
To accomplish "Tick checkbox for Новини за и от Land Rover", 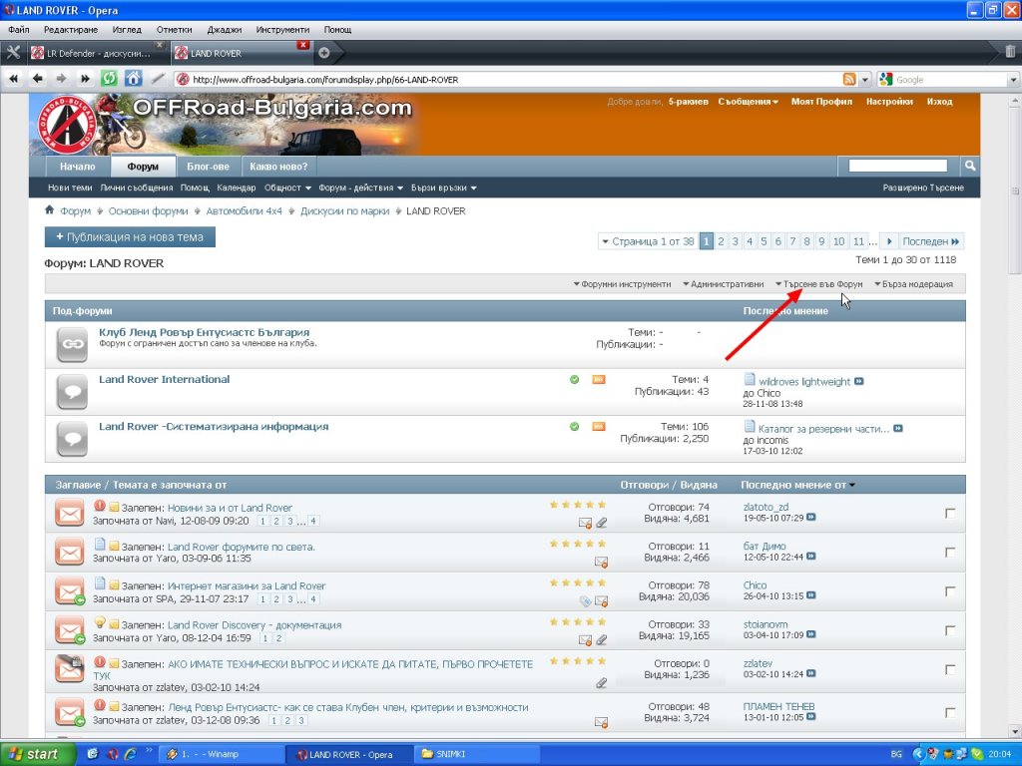I will (x=950, y=514).
